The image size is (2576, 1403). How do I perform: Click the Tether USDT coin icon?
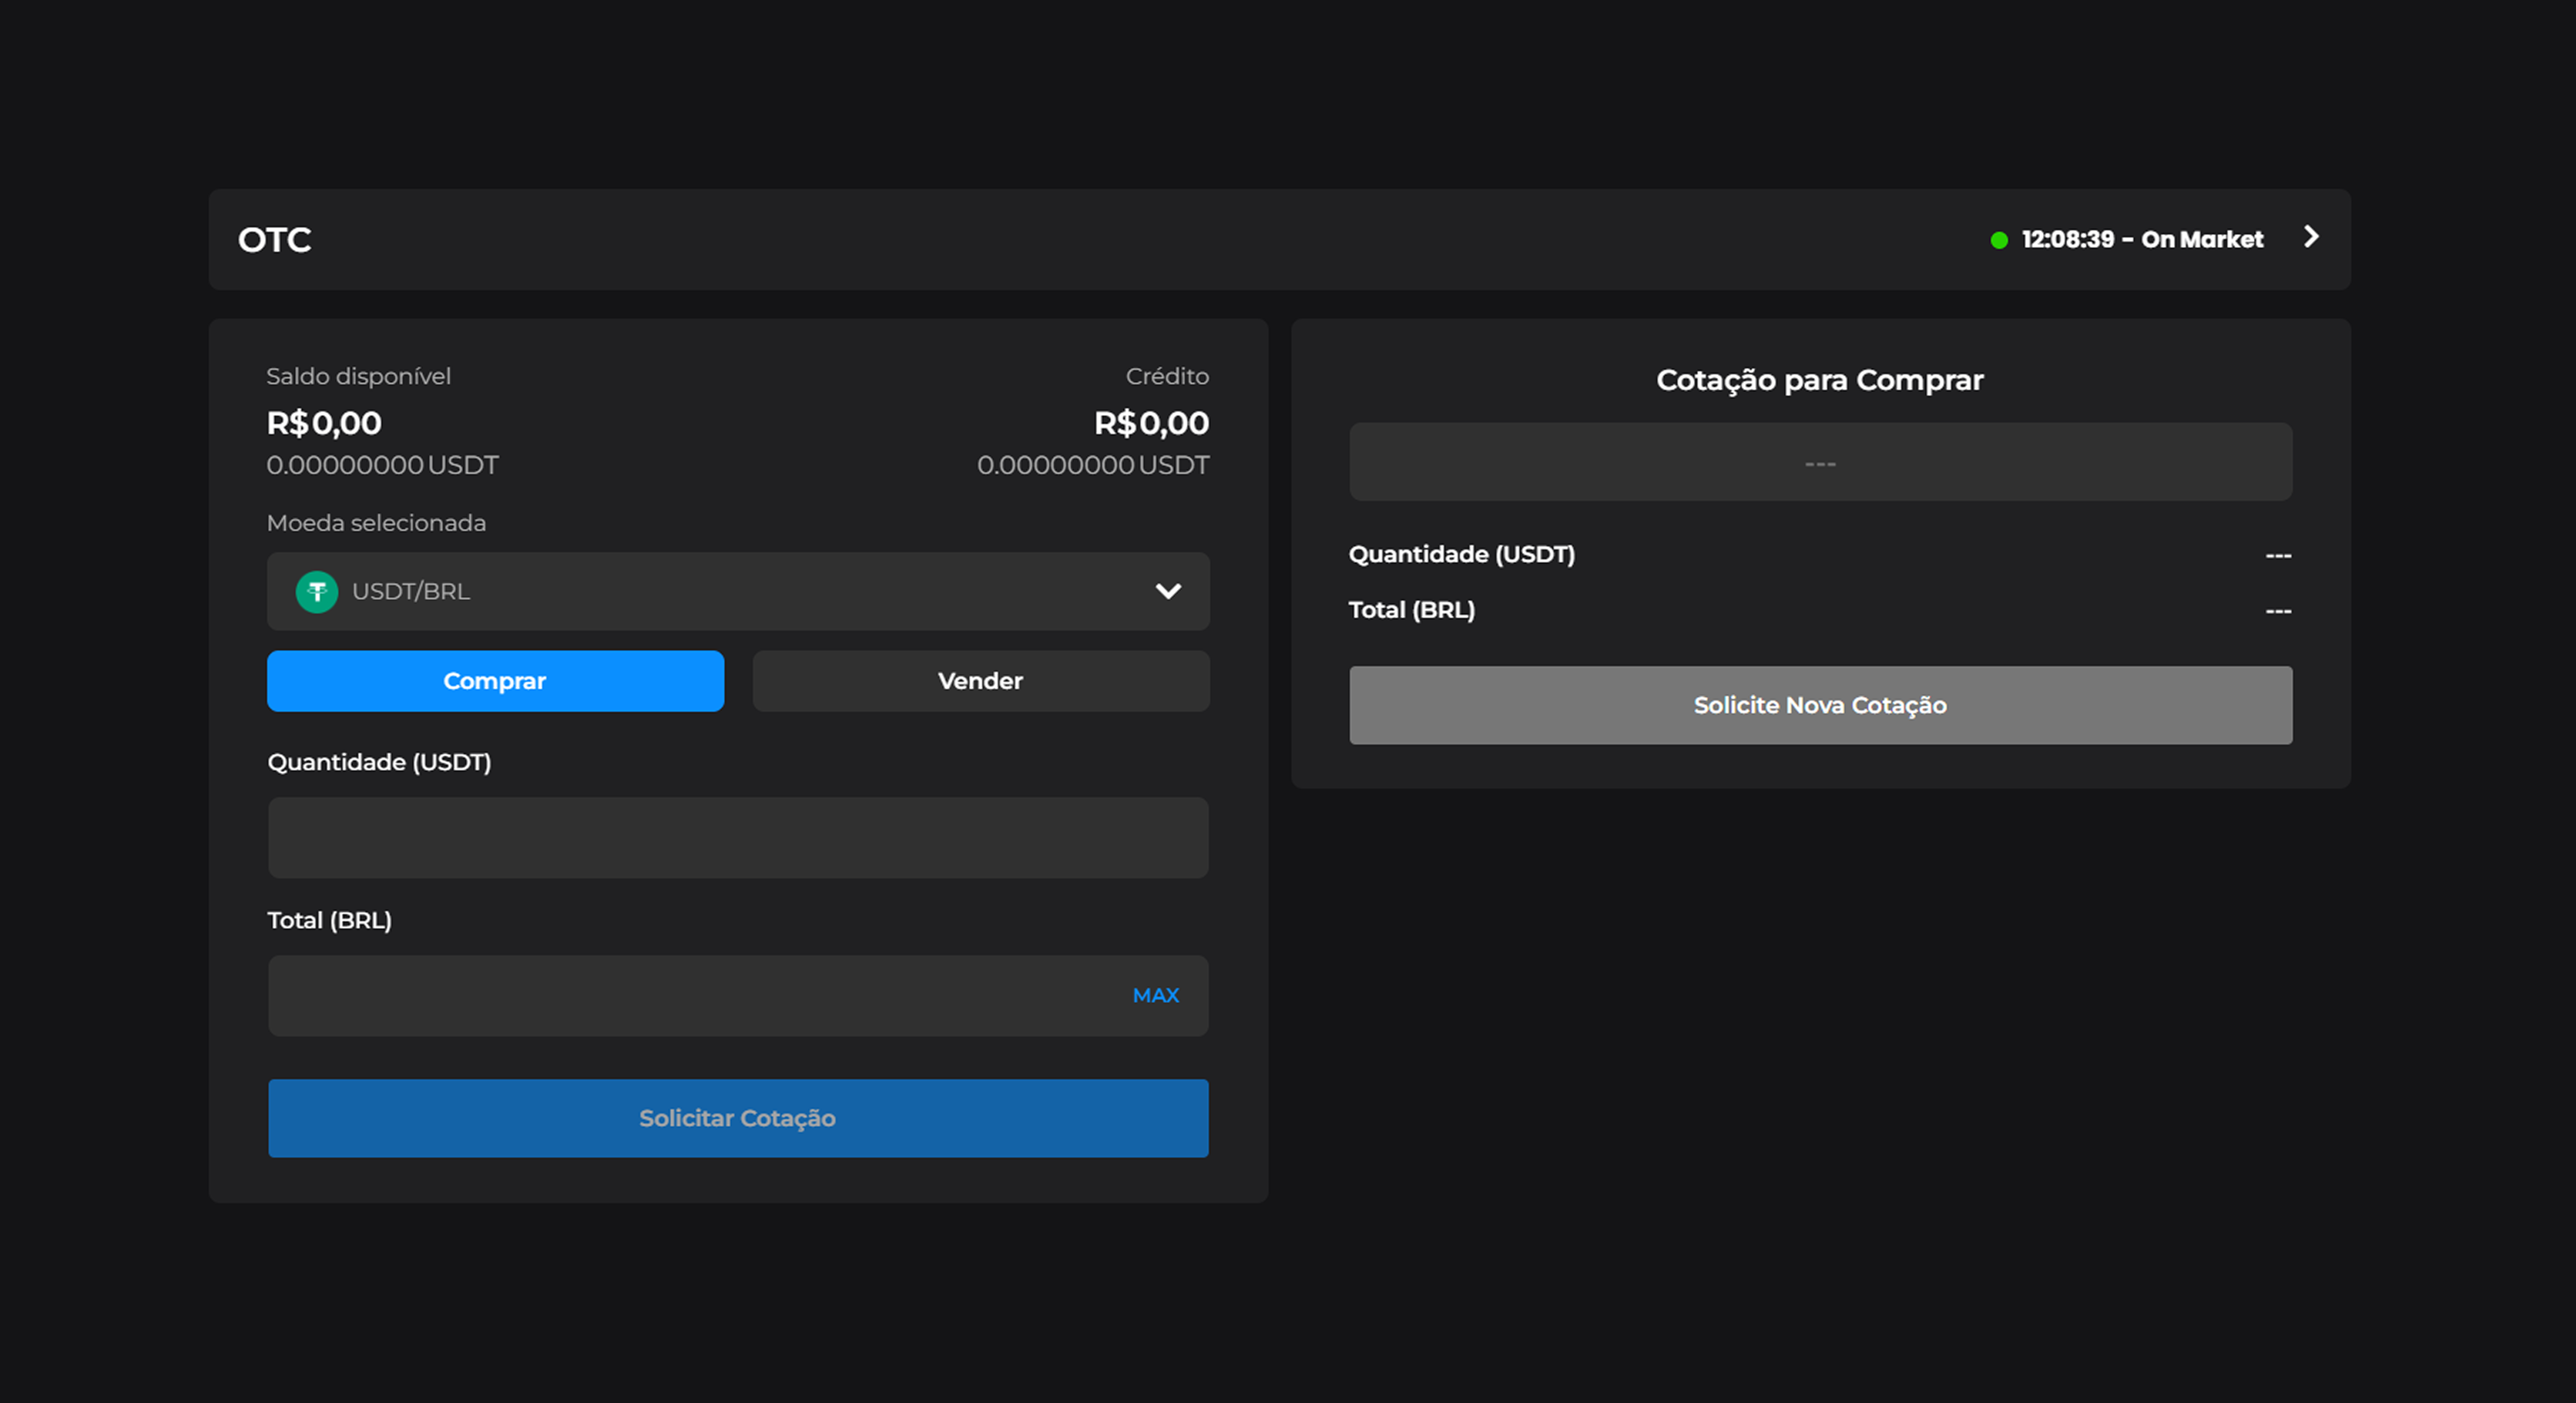pos(317,591)
